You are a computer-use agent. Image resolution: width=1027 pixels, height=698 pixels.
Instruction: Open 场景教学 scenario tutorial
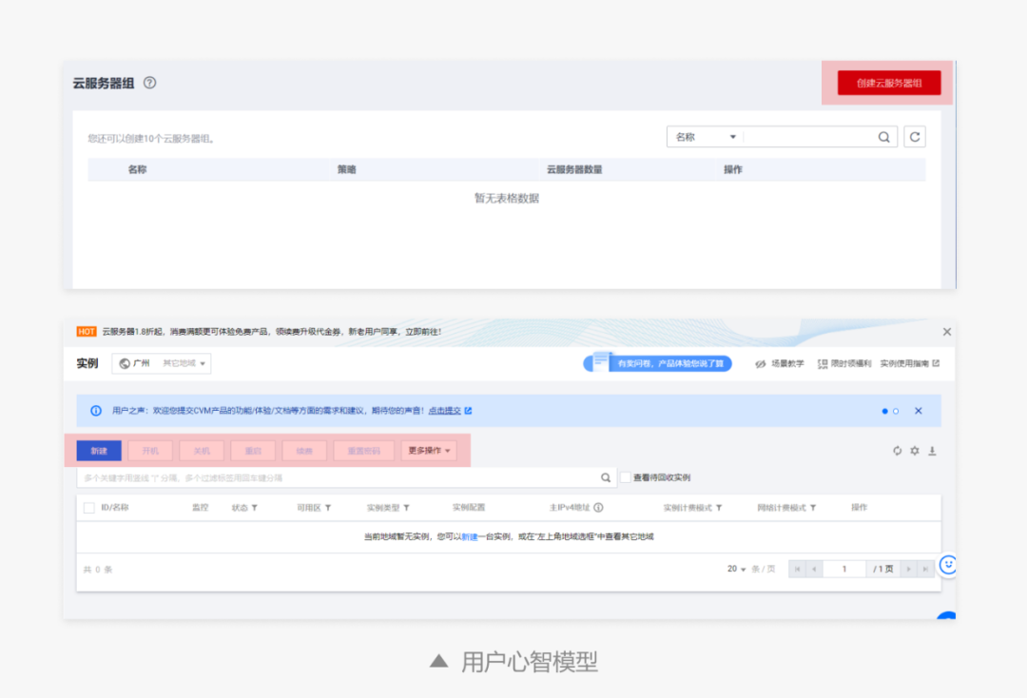[x=780, y=363]
